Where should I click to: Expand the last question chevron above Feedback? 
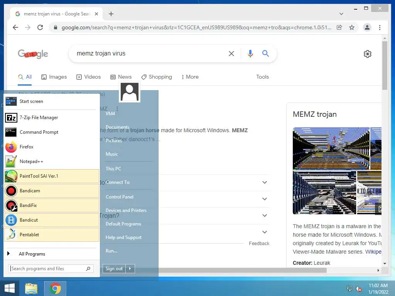[x=265, y=232]
